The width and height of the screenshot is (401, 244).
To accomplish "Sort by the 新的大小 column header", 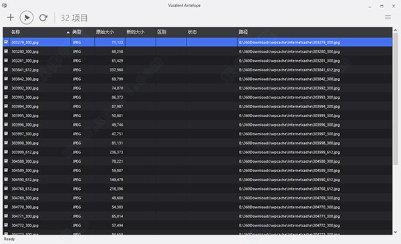I will (136, 32).
